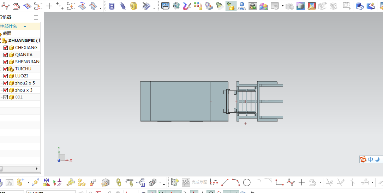Image resolution: width=383 pixels, height=193 pixels.
Task: Click the blue spring tool icon
Action: point(122,6)
